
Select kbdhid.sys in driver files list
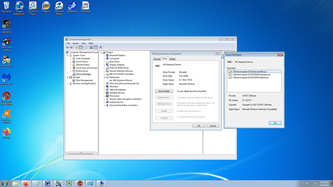click(x=248, y=77)
